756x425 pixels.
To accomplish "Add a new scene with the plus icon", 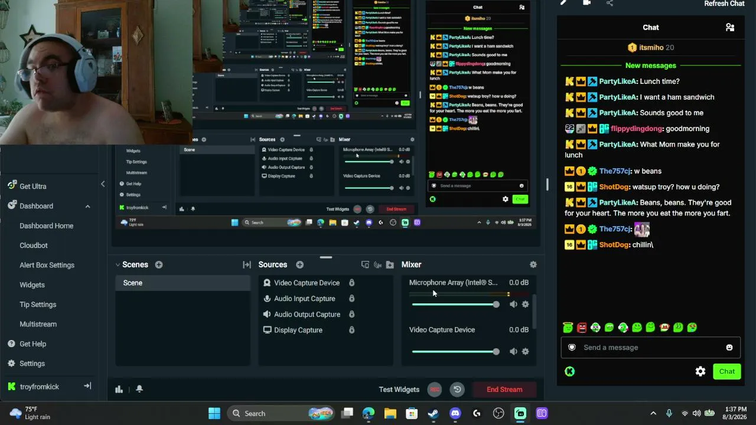I will (x=158, y=264).
